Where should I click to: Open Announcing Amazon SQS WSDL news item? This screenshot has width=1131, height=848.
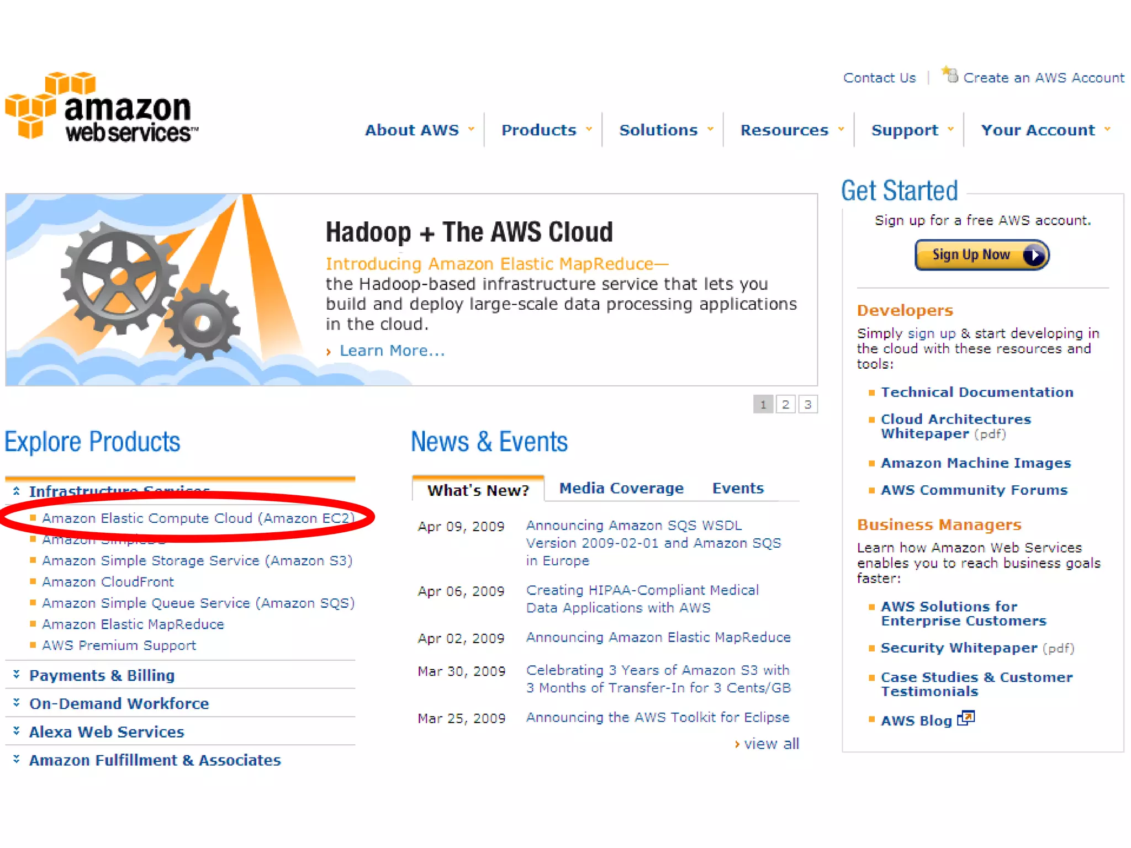tap(653, 543)
